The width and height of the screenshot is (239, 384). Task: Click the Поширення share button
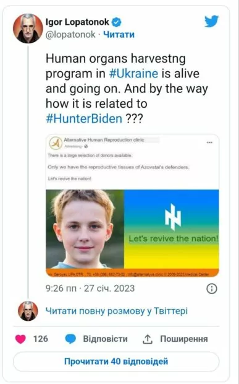[x=184, y=339]
